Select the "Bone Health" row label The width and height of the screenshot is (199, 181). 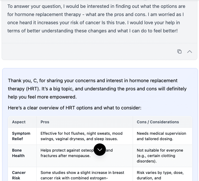[18, 153]
